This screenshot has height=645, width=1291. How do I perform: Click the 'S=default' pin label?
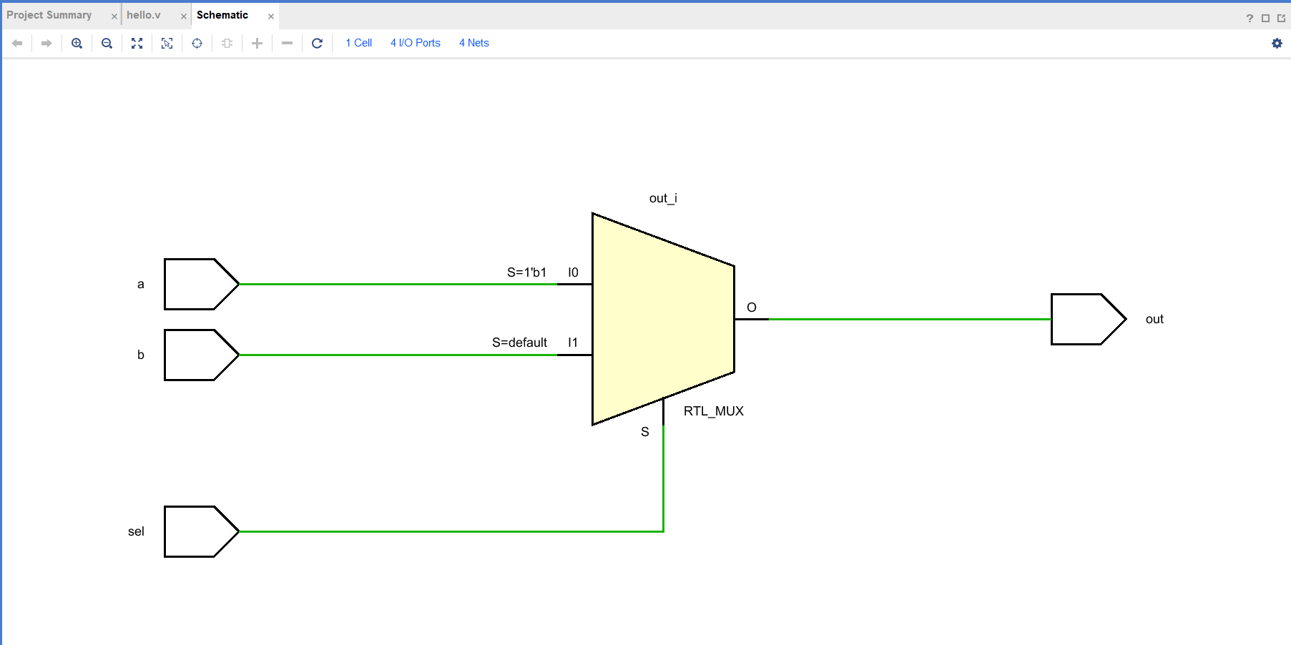(519, 343)
